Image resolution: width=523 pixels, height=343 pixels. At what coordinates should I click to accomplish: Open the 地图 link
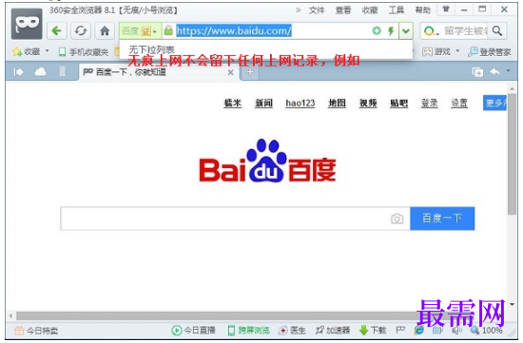coord(337,103)
